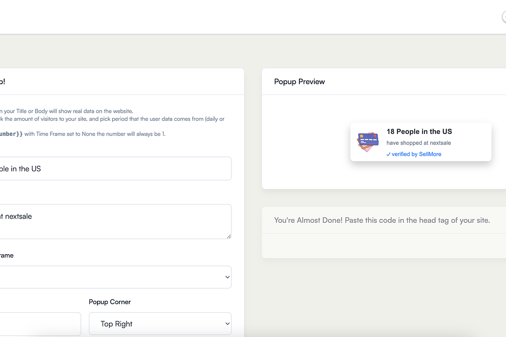Click the blue checkmark beside verified by SellMore
506x337 pixels.
388,154
